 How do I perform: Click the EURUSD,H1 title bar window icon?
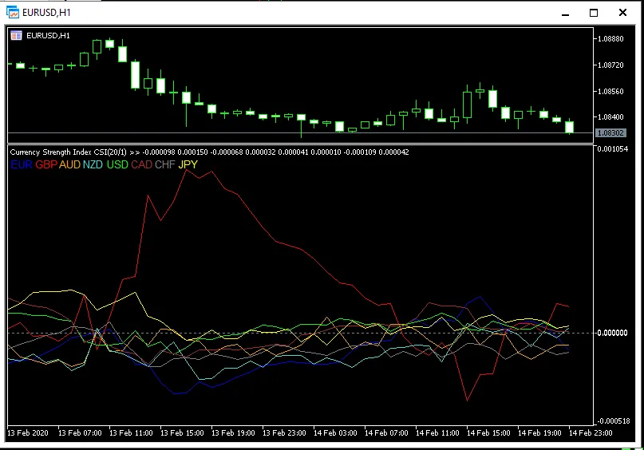(x=13, y=13)
